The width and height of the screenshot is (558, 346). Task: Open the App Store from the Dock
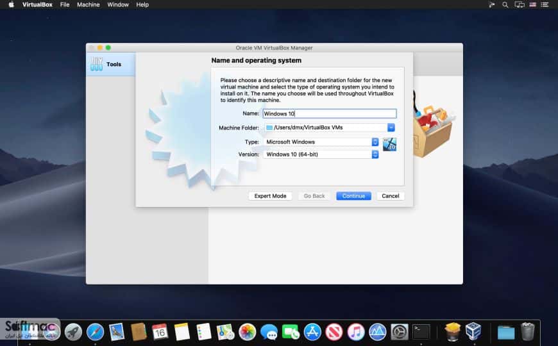pos(312,332)
